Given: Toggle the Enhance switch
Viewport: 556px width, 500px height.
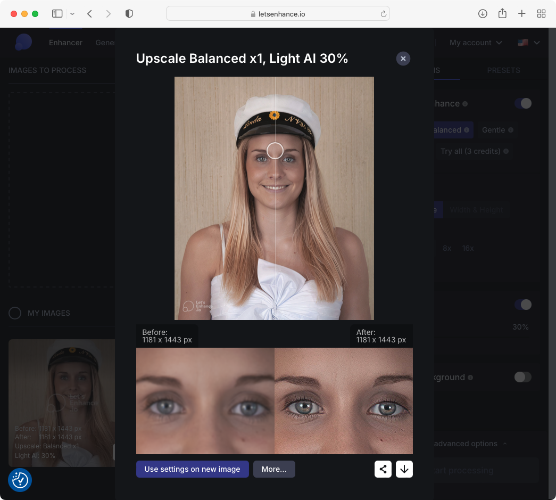Looking at the screenshot, I should click(x=522, y=103).
